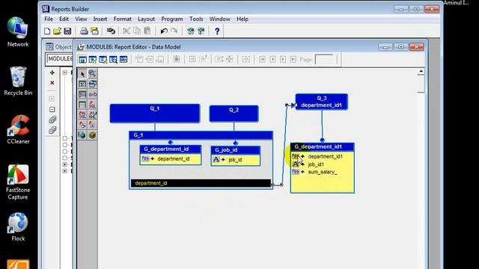Pick the Select arrow tool in palette

82,74
